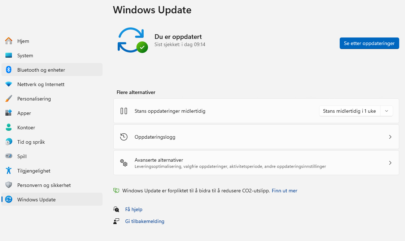Open the Gi tilbakemelding link
Image resolution: width=405 pixels, height=241 pixels.
coord(144,221)
